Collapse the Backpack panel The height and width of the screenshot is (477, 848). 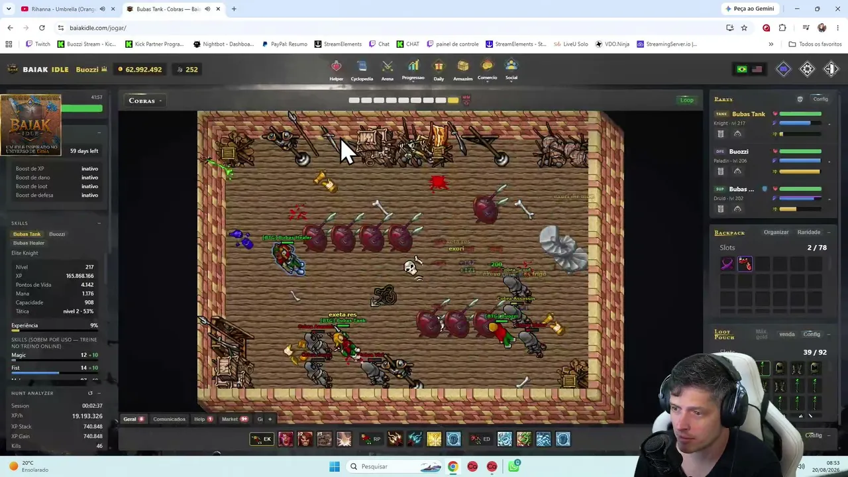tap(829, 233)
